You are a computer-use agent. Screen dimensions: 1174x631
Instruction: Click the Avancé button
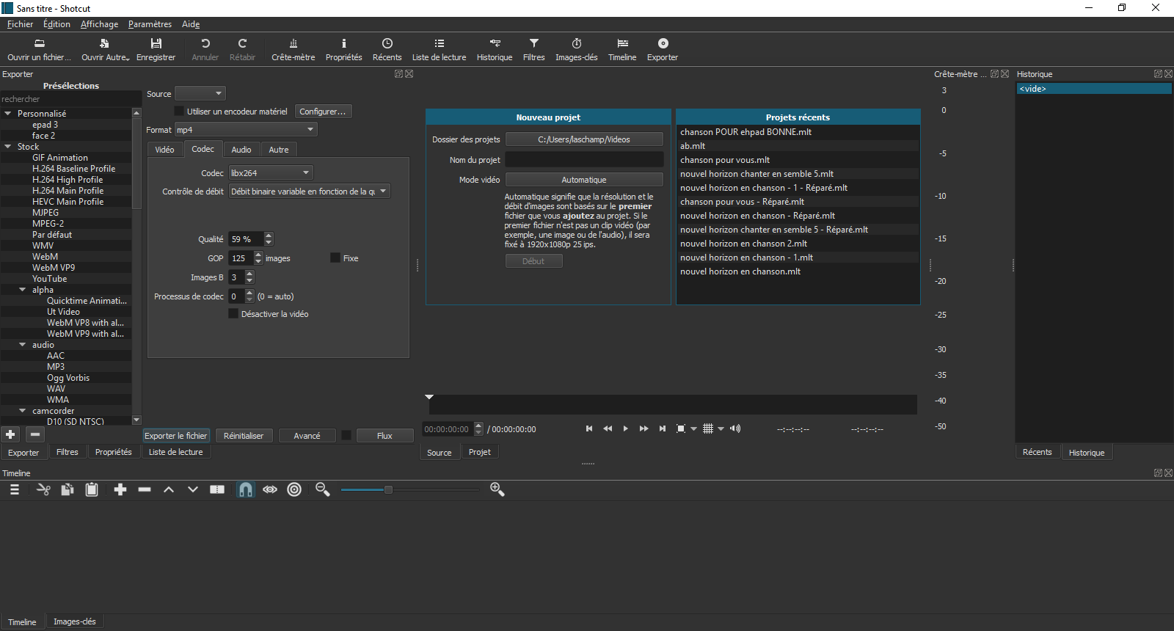[307, 435]
